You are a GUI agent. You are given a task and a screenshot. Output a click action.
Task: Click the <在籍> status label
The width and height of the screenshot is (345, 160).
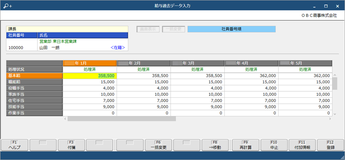118,48
